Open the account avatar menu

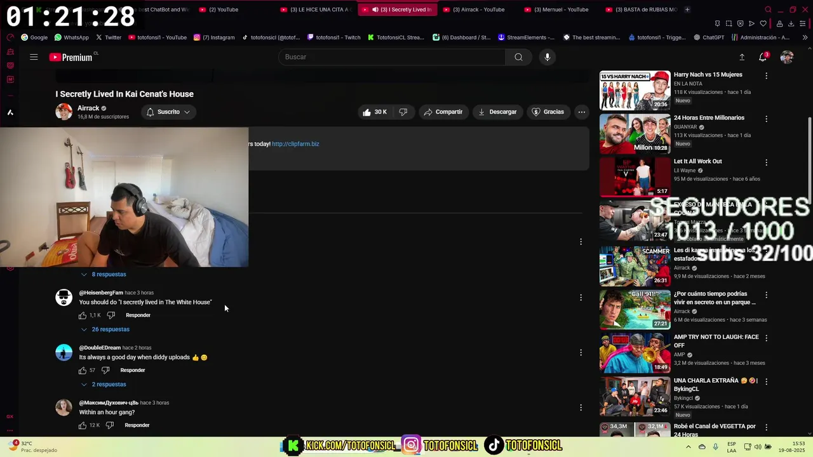click(787, 57)
